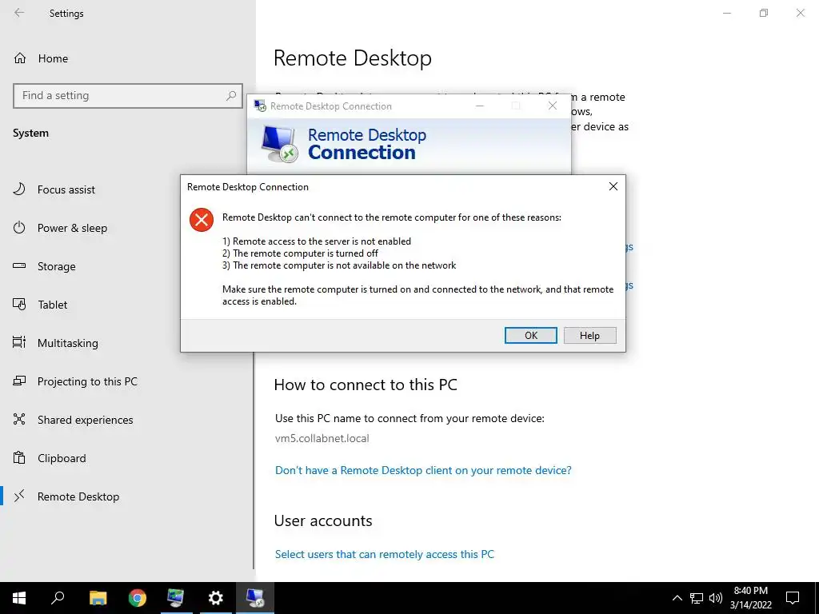Click the Storage drive icon
The image size is (819, 614).
tap(19, 265)
